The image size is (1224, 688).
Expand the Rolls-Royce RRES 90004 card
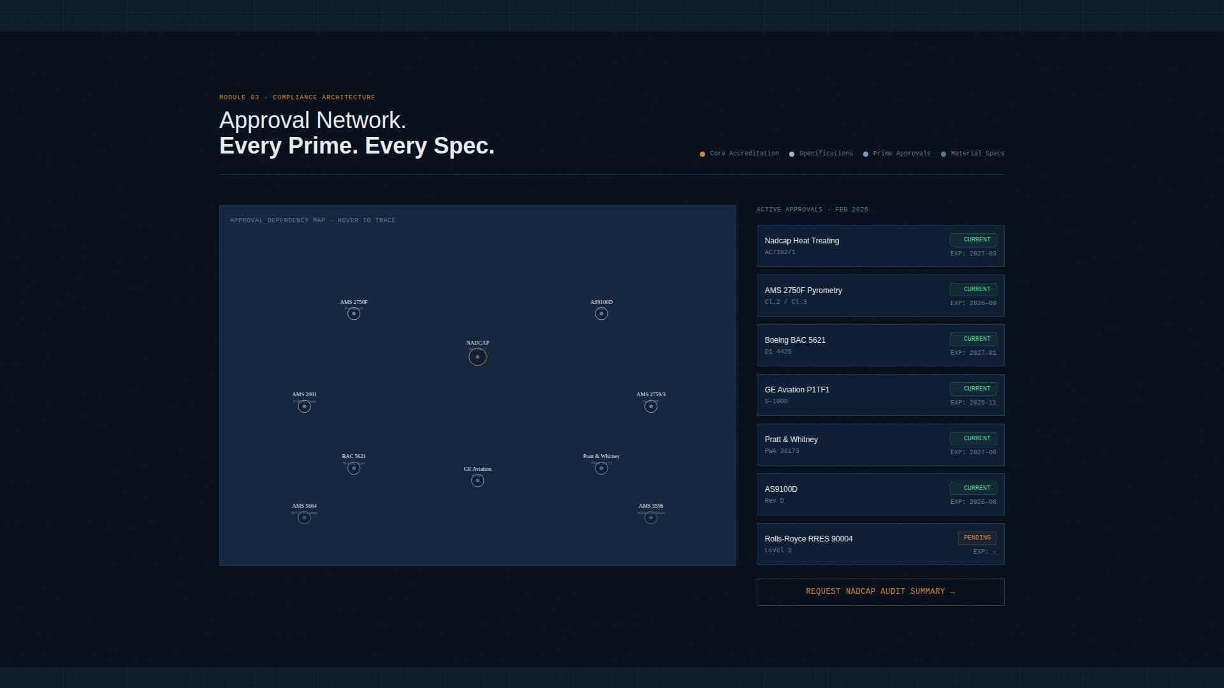click(x=880, y=543)
